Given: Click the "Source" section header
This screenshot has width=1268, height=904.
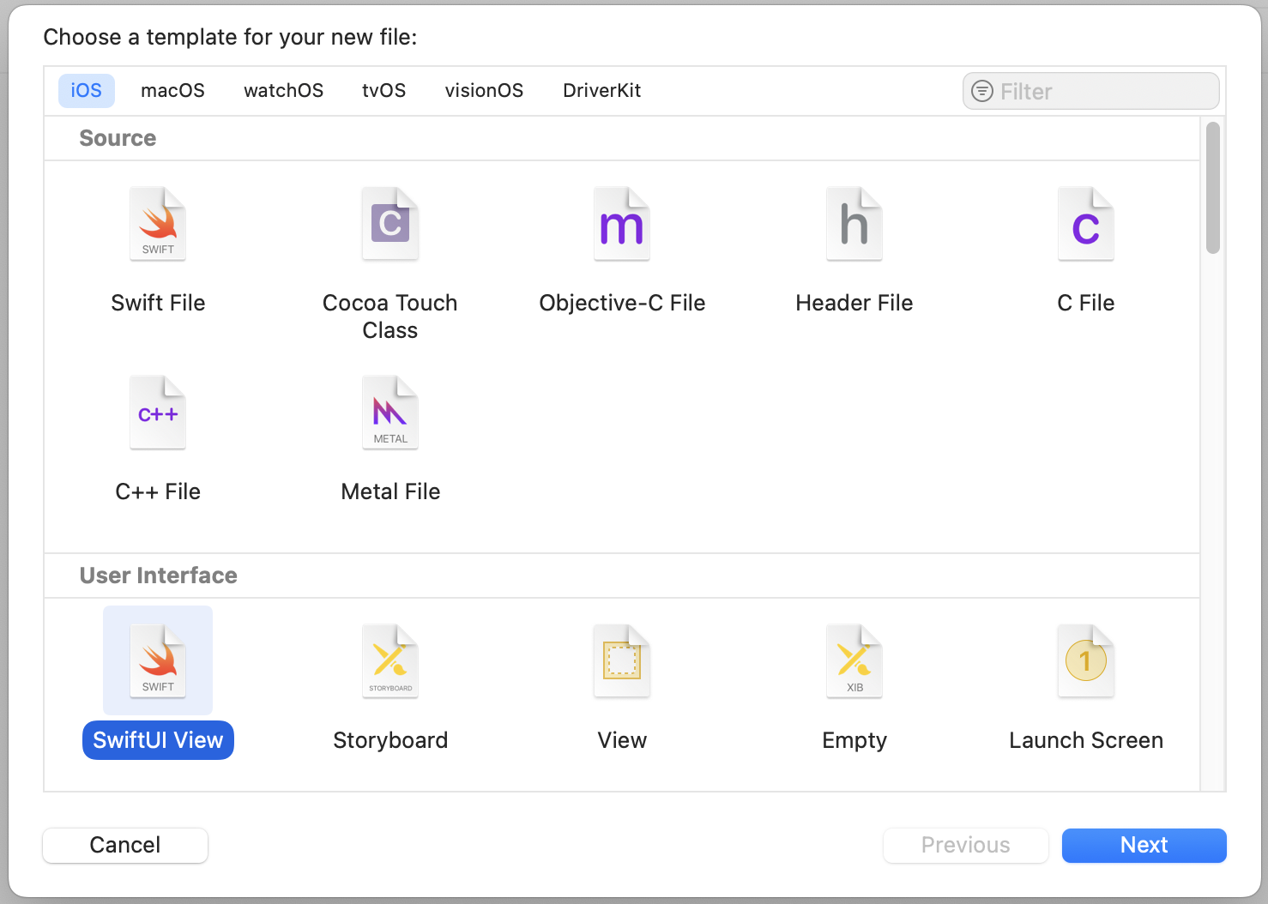Looking at the screenshot, I should 118,138.
